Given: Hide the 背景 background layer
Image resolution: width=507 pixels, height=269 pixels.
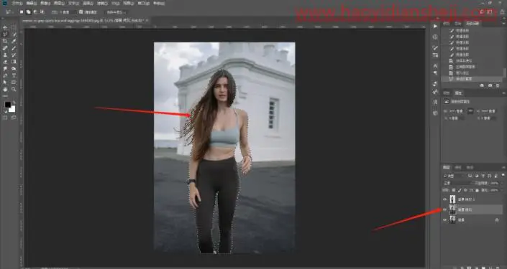Looking at the screenshot, I should pyautogui.click(x=444, y=220).
